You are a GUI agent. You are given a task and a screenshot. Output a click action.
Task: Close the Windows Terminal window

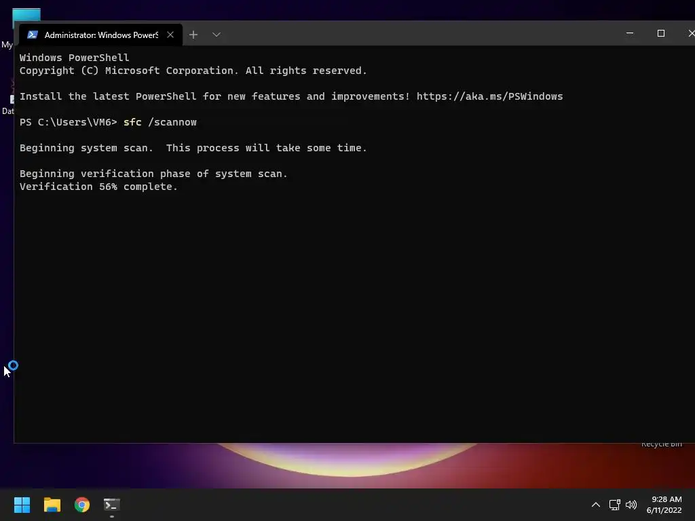(690, 33)
